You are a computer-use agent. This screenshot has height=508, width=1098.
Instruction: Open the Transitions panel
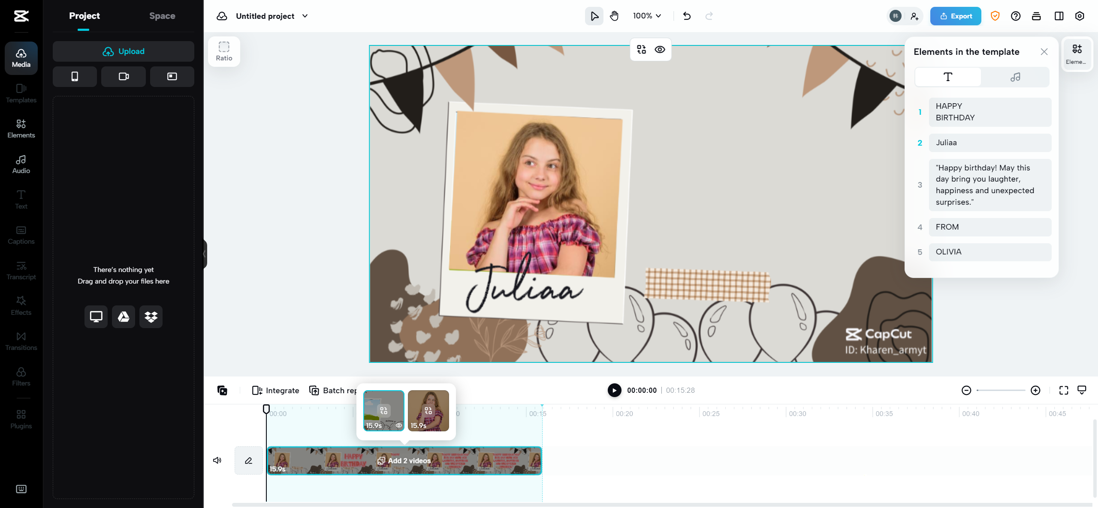pyautogui.click(x=21, y=341)
